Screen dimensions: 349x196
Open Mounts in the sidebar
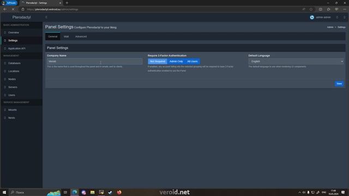(21, 110)
